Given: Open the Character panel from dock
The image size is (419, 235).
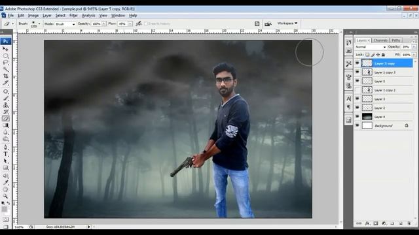Looking at the screenshot, I should pos(349,99).
